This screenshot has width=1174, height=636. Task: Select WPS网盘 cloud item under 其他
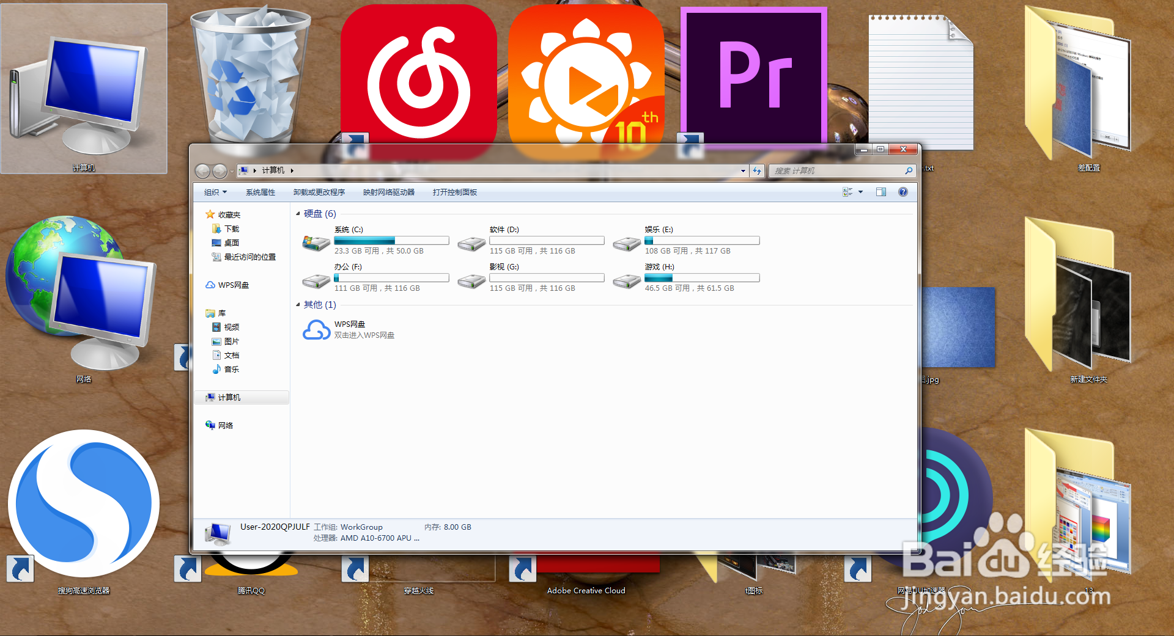click(349, 330)
